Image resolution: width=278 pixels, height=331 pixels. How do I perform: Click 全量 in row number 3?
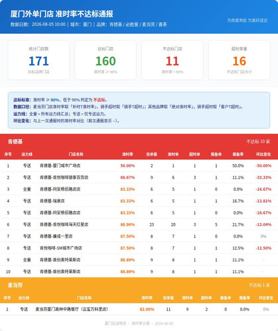(27, 189)
